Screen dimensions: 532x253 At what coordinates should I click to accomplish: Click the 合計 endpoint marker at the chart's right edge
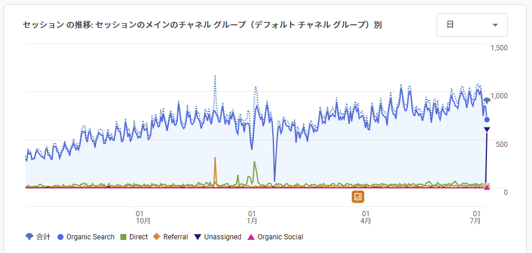(x=487, y=101)
